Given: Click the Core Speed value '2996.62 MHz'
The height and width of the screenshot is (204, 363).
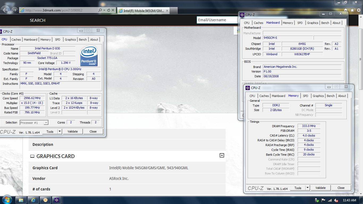Looking at the screenshot, I should pyautogui.click(x=32, y=98).
